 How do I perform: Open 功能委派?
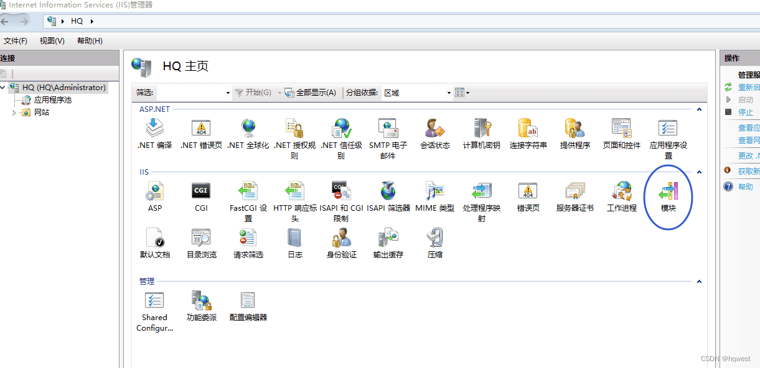[x=201, y=306]
